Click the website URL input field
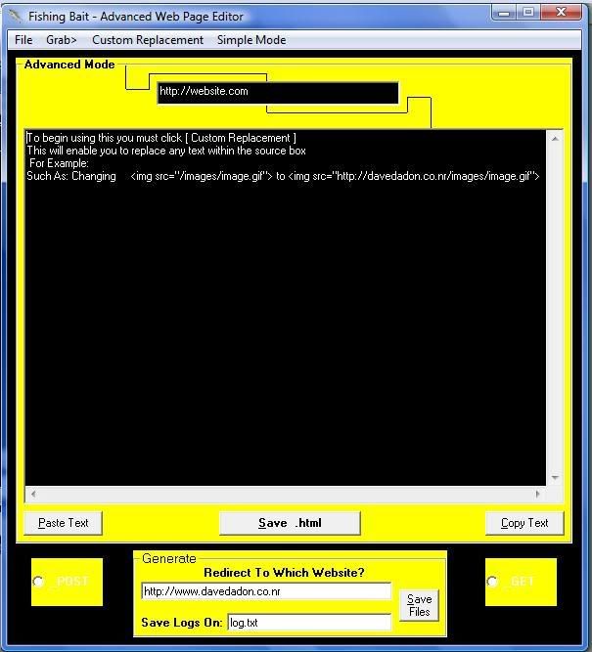Image resolution: width=592 pixels, height=652 pixels. coord(278,92)
